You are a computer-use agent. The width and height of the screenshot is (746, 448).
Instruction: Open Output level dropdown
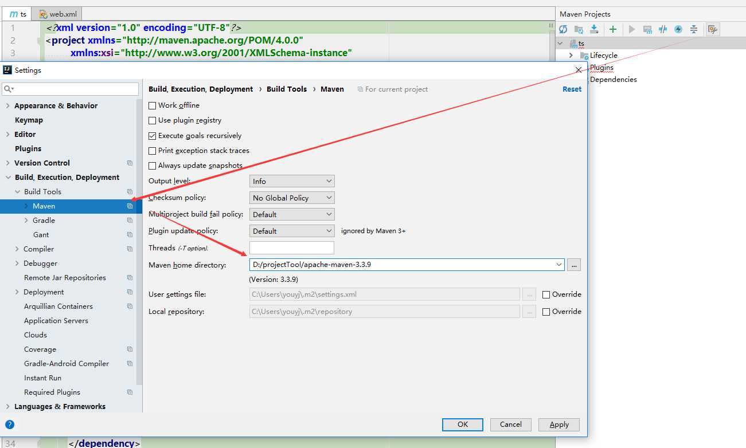[292, 181]
